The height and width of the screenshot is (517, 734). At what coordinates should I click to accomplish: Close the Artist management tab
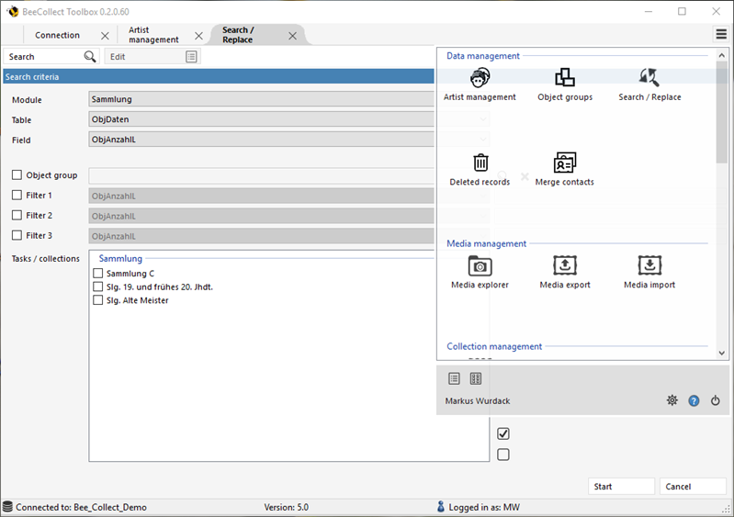tap(198, 36)
